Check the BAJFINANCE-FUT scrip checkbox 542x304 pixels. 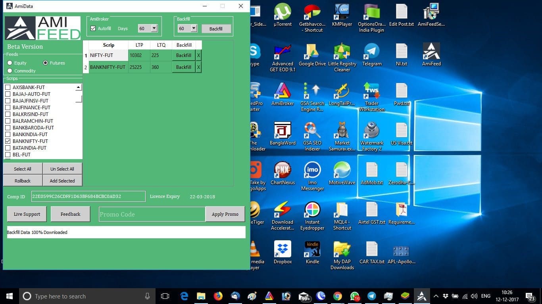(8, 108)
